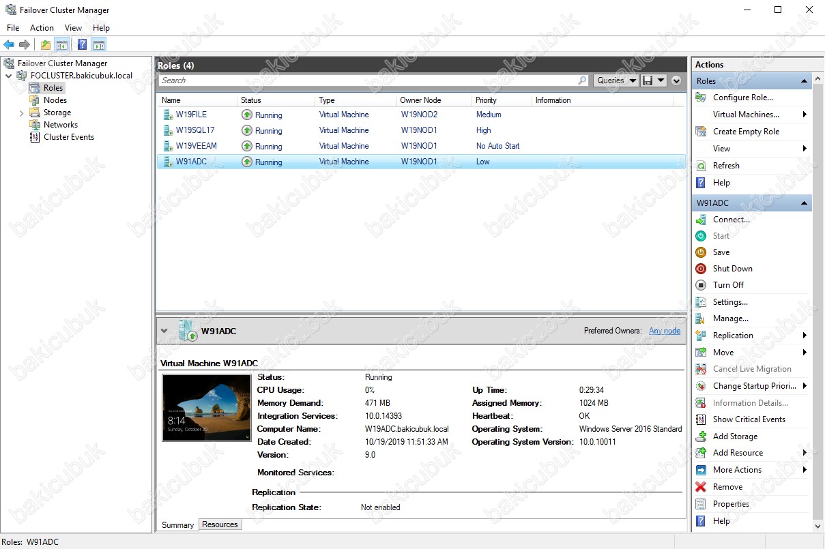The image size is (825, 549).
Task: Sort by the Owner Node column header
Action: tap(434, 100)
